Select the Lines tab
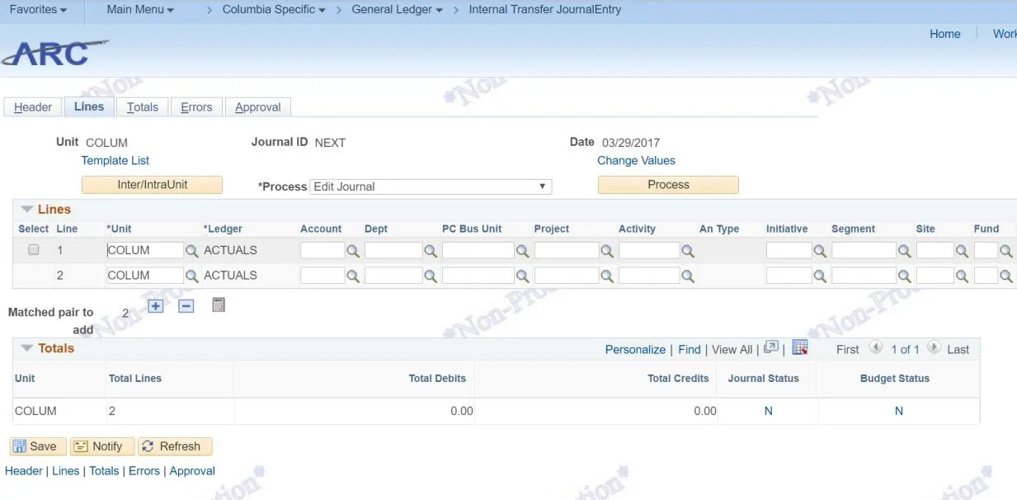The height and width of the screenshot is (500, 1017). point(89,106)
